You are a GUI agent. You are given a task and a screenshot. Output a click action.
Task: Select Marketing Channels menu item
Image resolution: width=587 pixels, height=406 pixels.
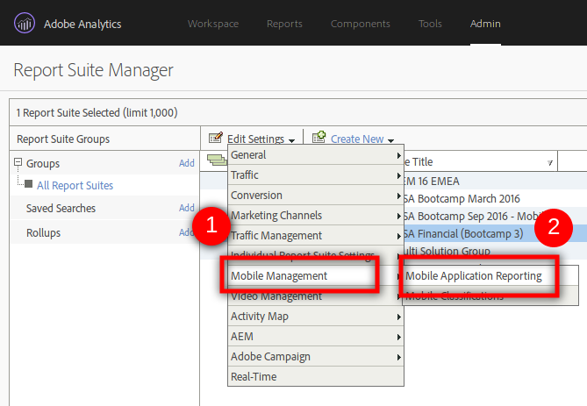(x=316, y=215)
